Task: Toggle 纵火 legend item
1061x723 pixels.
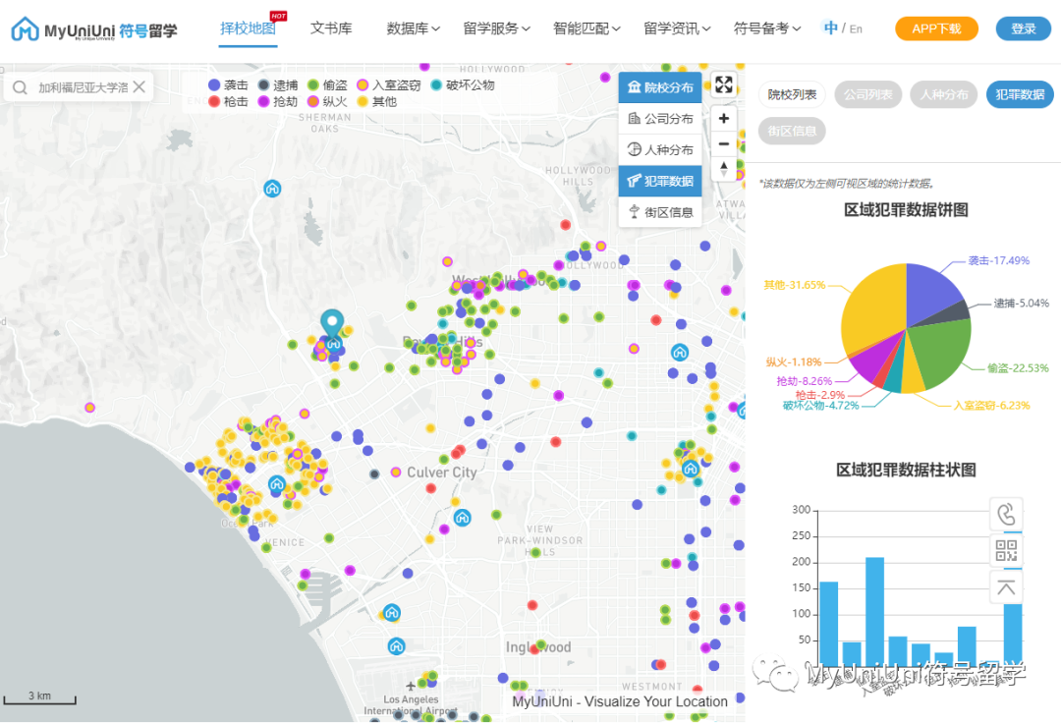Action: coord(327,101)
